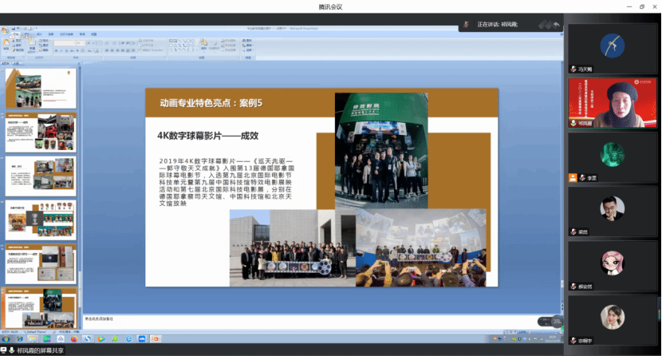
Task: Select the speaking presenter's video tile
Action: point(612,102)
